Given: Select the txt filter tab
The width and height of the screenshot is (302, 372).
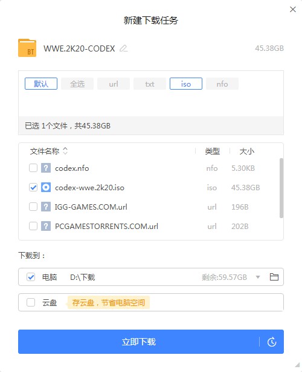Looking at the screenshot, I should click(x=150, y=84).
